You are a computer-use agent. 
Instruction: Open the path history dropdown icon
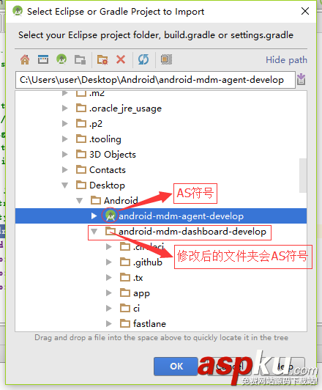click(x=302, y=80)
